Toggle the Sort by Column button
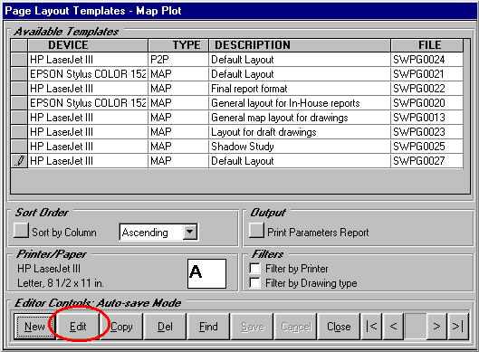479x352 pixels. 21,230
